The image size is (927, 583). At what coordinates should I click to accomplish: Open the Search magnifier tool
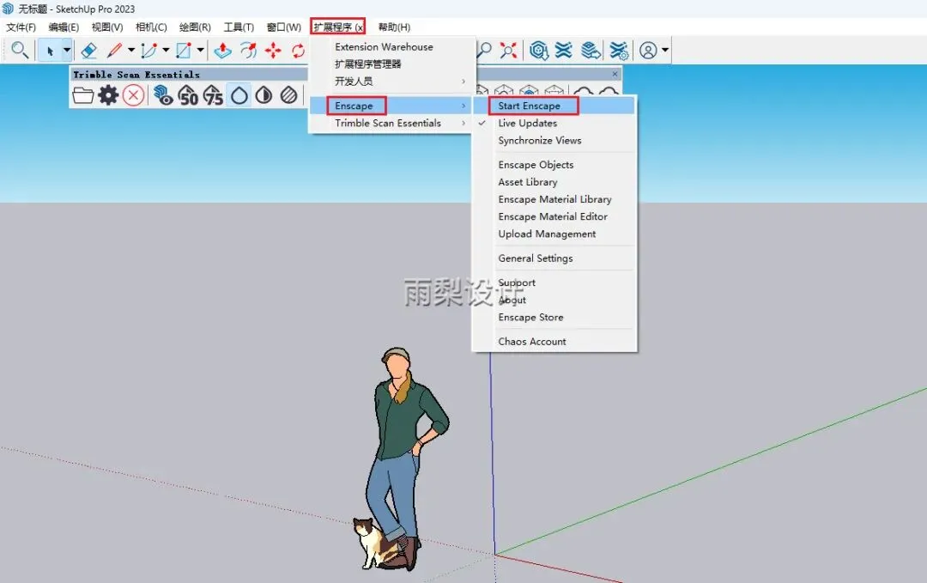click(20, 51)
